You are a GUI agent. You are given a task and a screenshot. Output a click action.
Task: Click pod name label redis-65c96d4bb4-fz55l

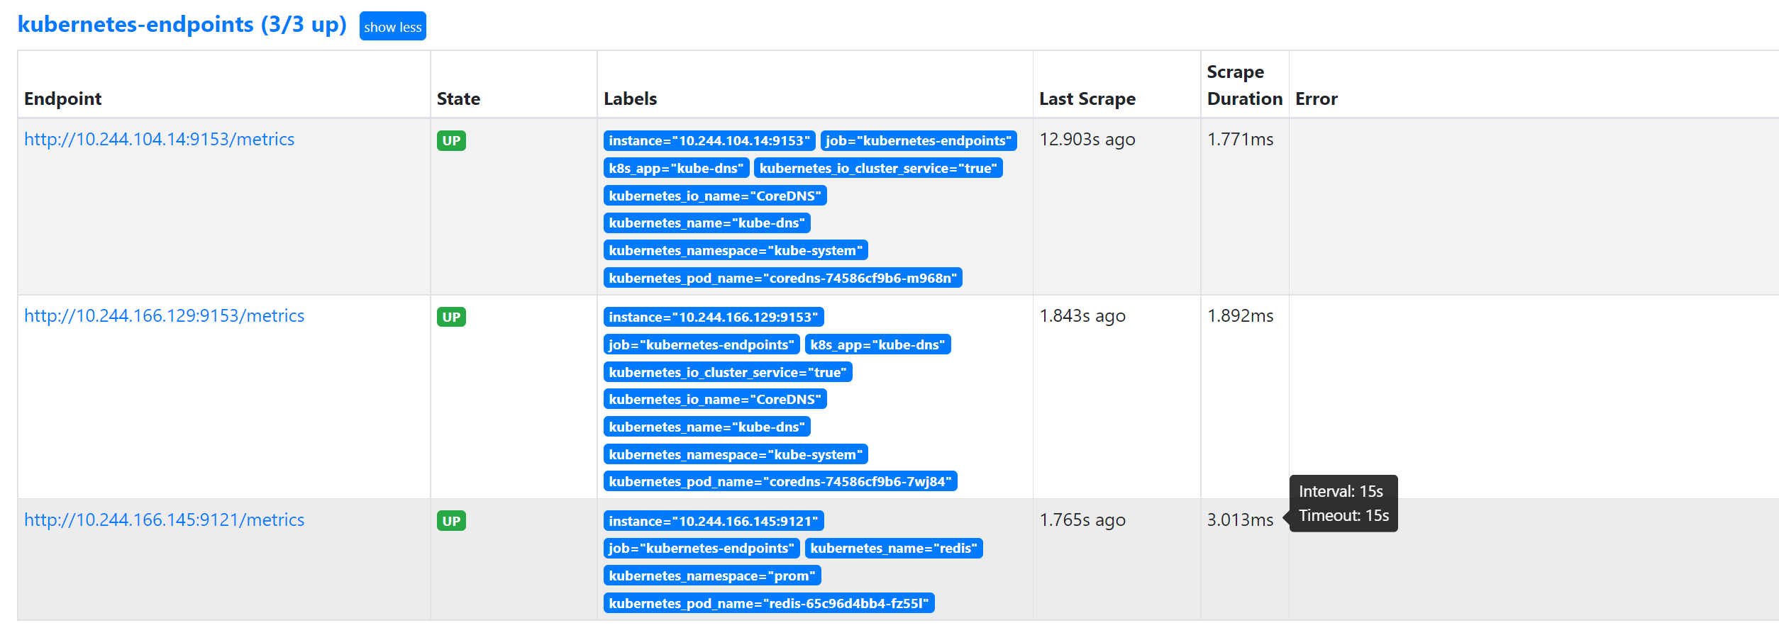point(769,603)
